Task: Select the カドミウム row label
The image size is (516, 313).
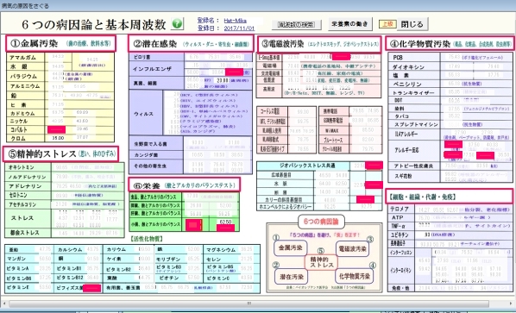Action: point(26,113)
